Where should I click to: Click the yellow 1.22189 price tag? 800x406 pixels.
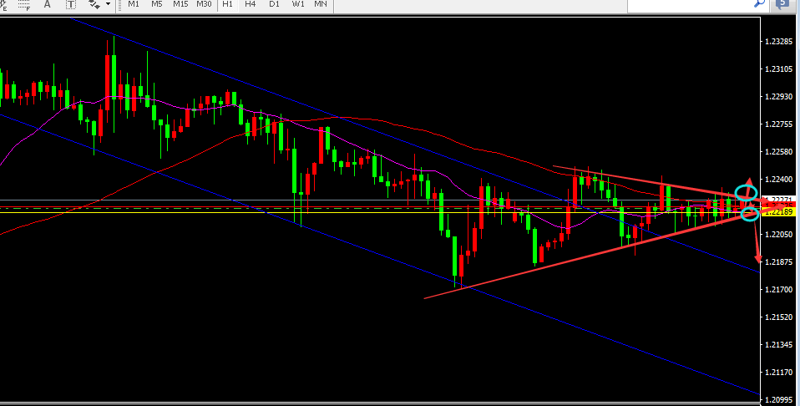tap(778, 212)
